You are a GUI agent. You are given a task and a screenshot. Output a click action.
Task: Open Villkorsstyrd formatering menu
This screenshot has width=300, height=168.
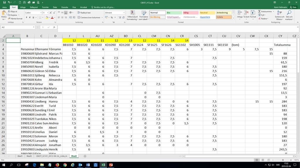pyautogui.click(x=132, y=15)
